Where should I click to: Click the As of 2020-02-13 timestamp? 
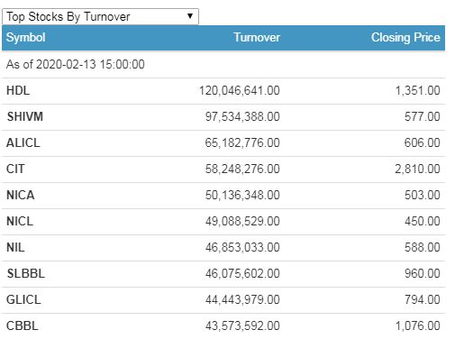[76, 64]
